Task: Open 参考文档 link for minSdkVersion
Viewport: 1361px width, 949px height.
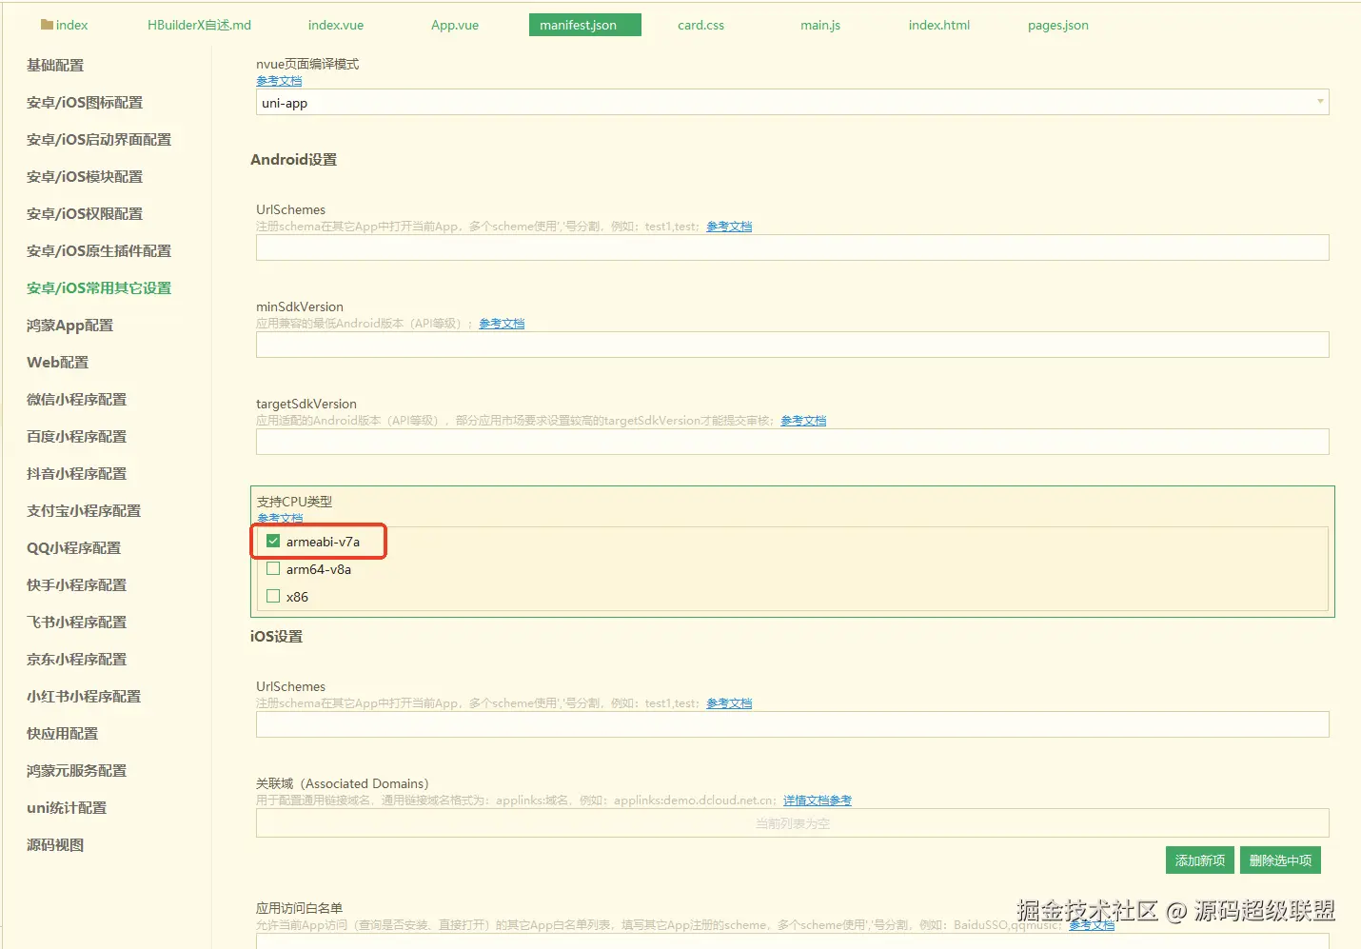Action: [x=502, y=324]
